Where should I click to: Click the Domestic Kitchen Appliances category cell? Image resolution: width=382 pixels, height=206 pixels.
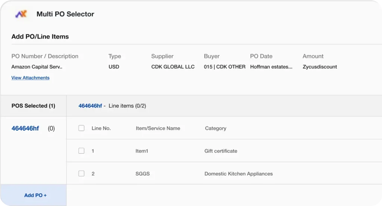238,174
